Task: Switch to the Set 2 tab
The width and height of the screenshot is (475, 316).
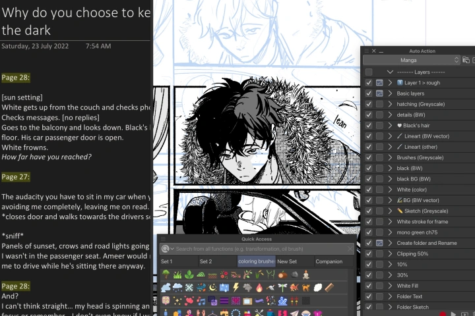Action: pyautogui.click(x=218, y=261)
